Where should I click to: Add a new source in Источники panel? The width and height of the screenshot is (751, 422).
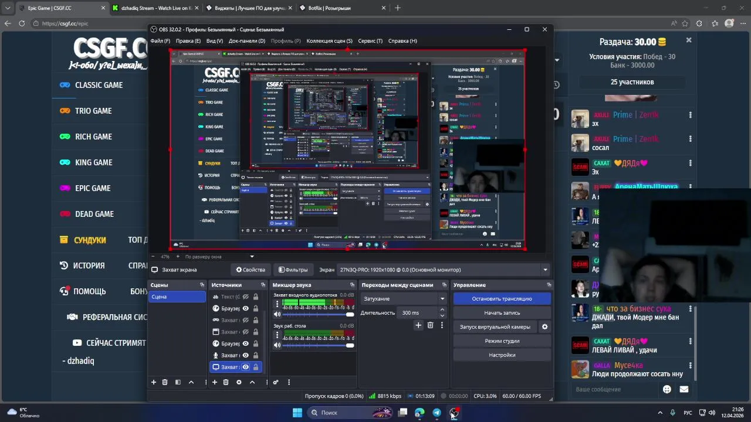pos(215,382)
